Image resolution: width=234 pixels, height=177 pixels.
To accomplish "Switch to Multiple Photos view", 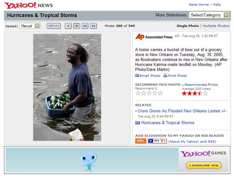I will [216, 26].
